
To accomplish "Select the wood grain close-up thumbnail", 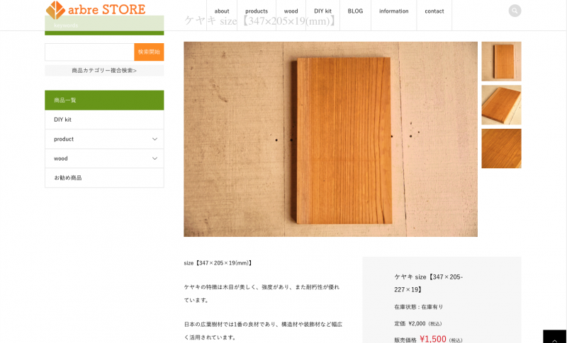I will (x=501, y=149).
